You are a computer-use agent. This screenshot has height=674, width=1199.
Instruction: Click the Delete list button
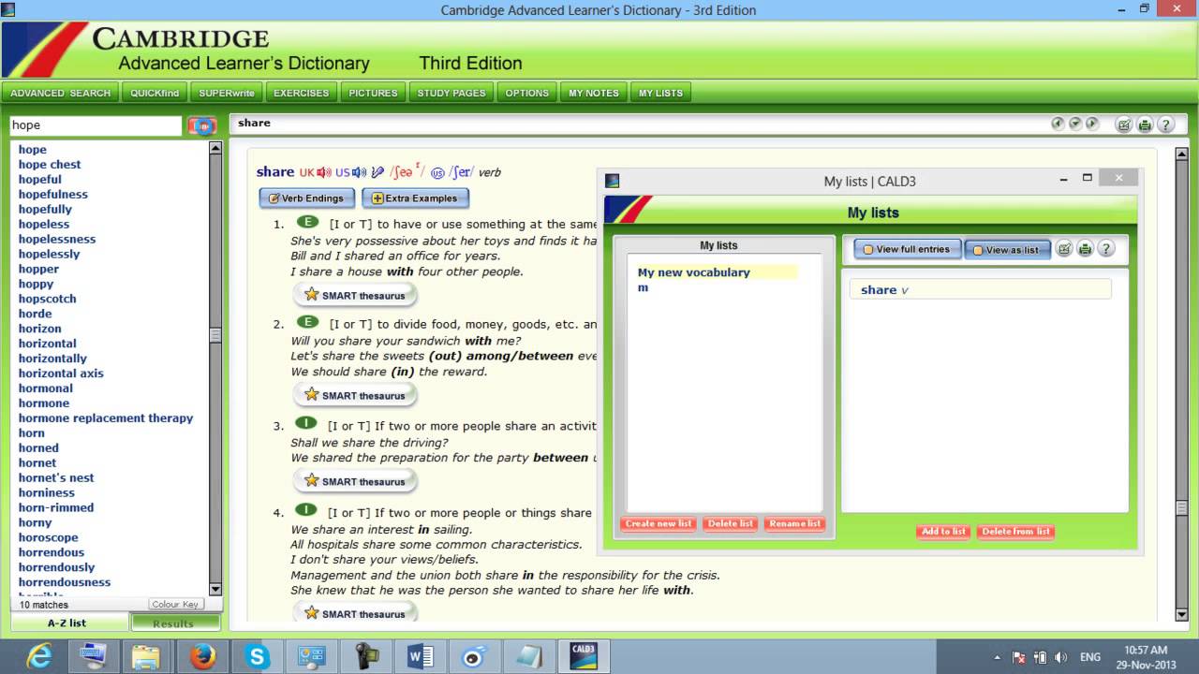tap(731, 523)
